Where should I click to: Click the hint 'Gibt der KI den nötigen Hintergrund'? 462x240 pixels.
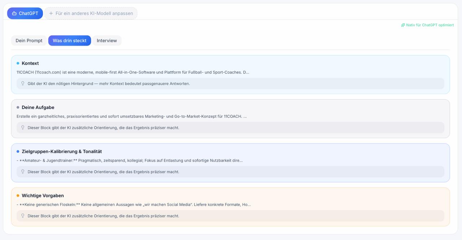[x=109, y=83]
